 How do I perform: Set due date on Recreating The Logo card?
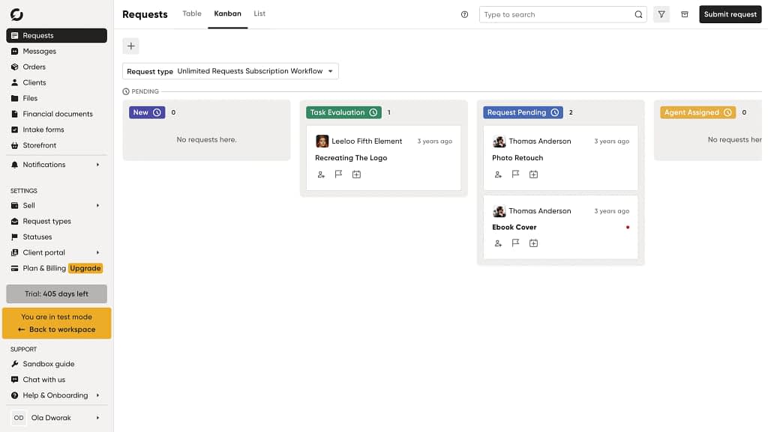[x=356, y=174]
